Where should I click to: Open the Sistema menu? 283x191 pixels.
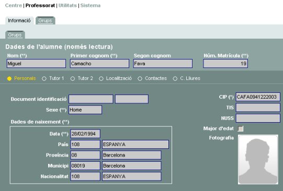(90, 5)
